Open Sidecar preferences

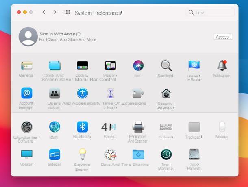pyautogui.click(x=54, y=154)
